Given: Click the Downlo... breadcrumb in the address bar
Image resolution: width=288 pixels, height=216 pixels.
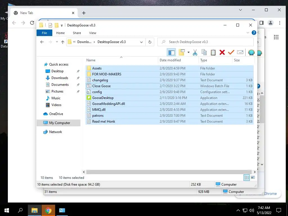Looking at the screenshot, I should pos(84,42).
